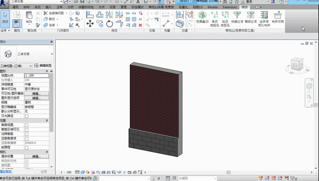The width and height of the screenshot is (319, 181).
Task: Click the red Delete X icon
Action: coord(140,25)
